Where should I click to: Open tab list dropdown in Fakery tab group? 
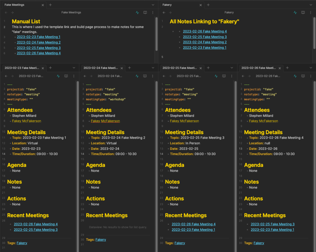[311, 5]
